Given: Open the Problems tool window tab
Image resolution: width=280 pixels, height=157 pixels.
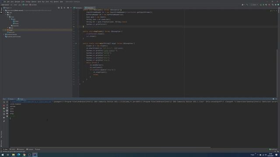Looking at the screenshot, I should (x=21, y=149).
